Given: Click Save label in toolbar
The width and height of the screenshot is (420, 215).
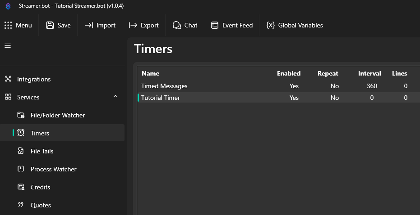Looking at the screenshot, I should pos(64,25).
